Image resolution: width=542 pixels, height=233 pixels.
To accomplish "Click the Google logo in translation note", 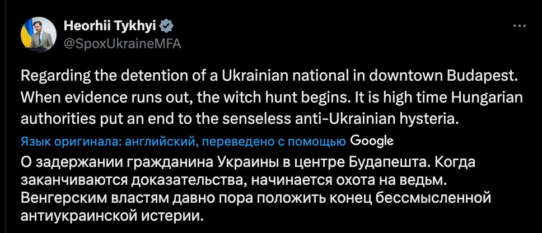I will tap(372, 141).
